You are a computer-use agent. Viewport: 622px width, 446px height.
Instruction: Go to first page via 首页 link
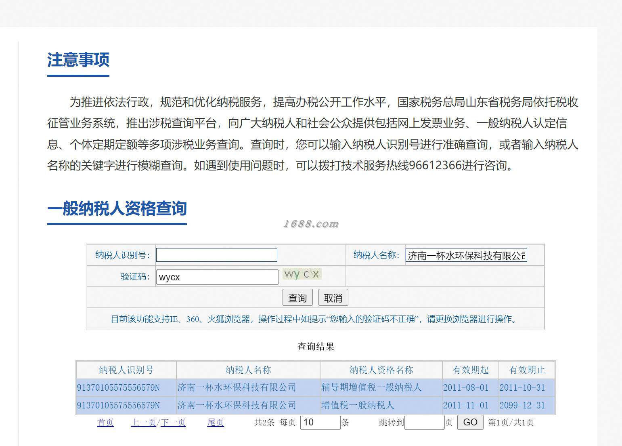tap(105, 423)
